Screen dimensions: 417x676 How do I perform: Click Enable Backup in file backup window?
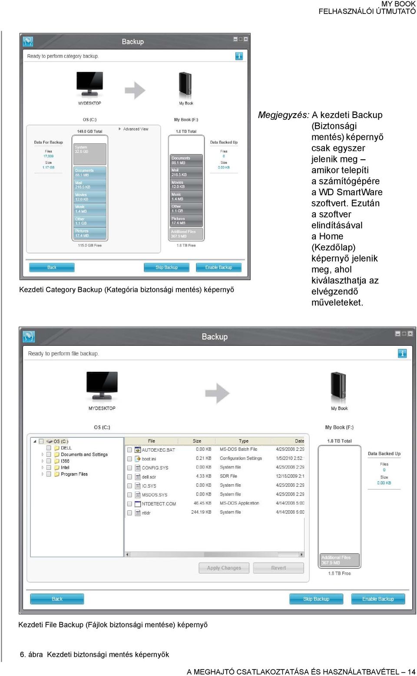[x=378, y=599]
